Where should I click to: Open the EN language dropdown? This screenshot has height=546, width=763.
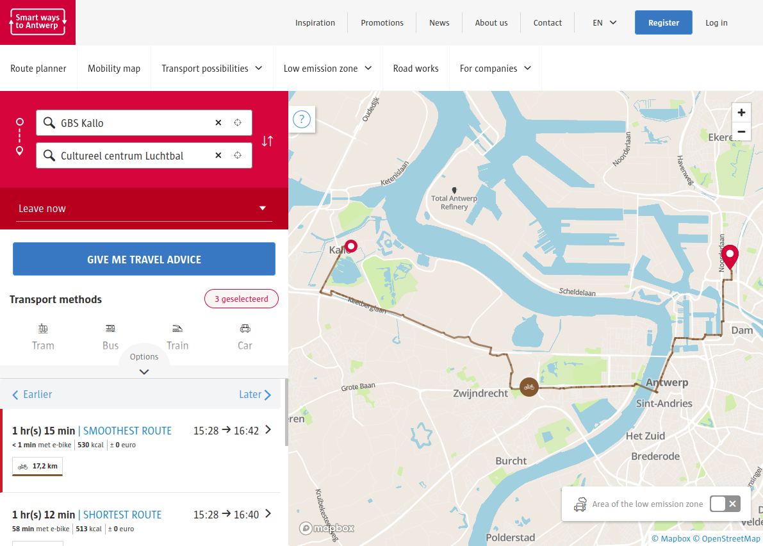coord(604,22)
